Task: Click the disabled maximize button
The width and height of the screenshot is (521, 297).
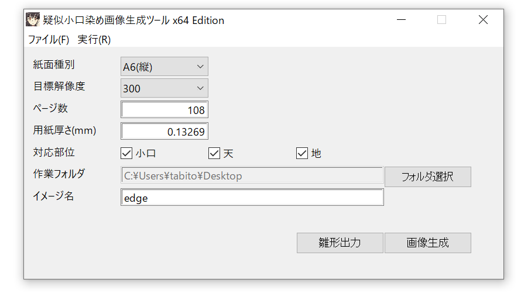Action: click(x=441, y=20)
